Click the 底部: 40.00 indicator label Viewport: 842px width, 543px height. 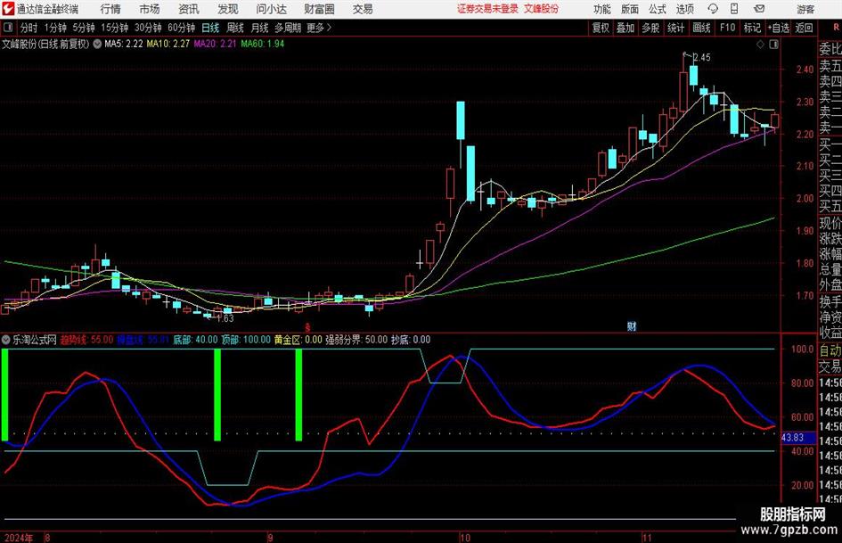[195, 339]
